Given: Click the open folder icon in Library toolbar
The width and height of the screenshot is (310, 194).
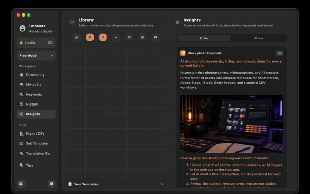Looking at the screenshot, I should coord(129,37).
